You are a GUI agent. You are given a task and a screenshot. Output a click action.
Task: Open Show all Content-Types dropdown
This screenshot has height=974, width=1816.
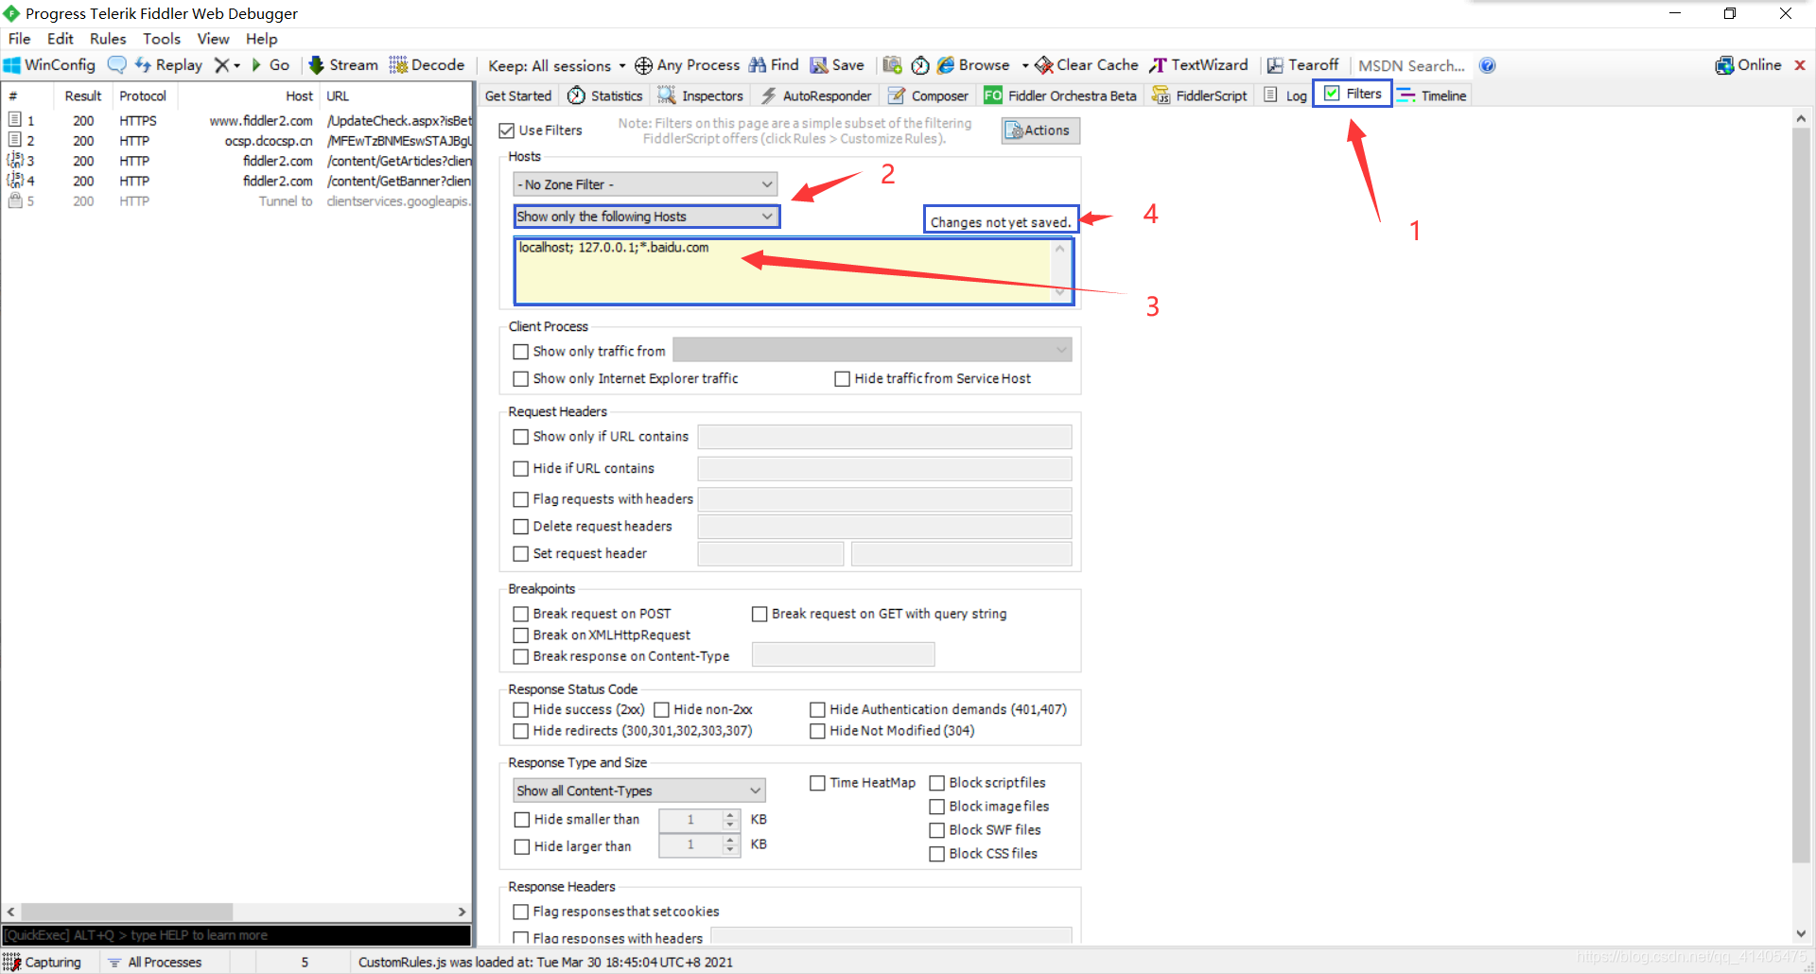click(x=639, y=791)
